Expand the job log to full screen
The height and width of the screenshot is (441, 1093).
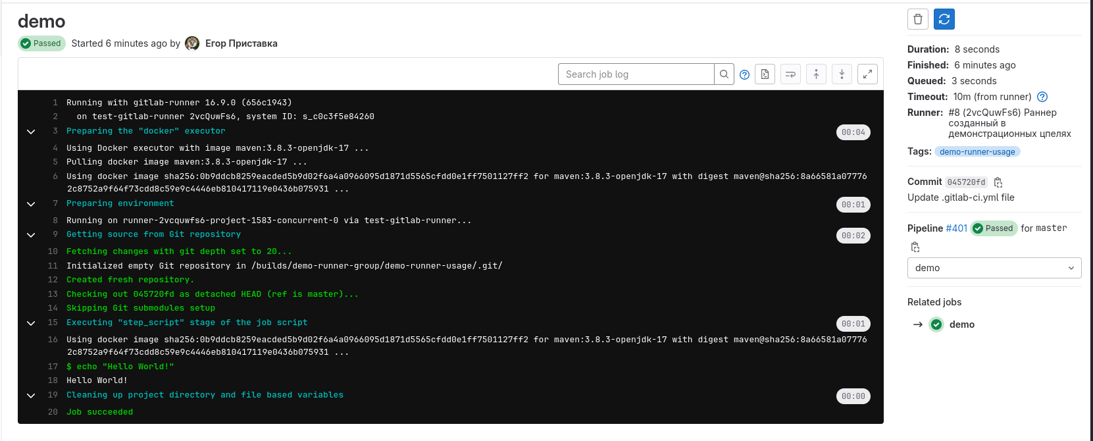click(x=867, y=74)
